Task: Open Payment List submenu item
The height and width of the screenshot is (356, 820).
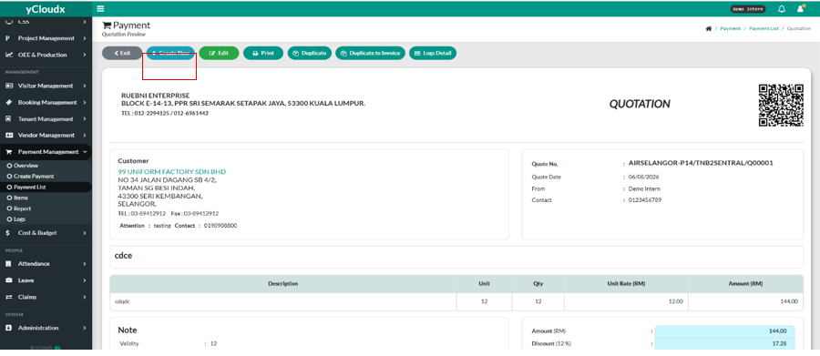Action: coord(46,188)
